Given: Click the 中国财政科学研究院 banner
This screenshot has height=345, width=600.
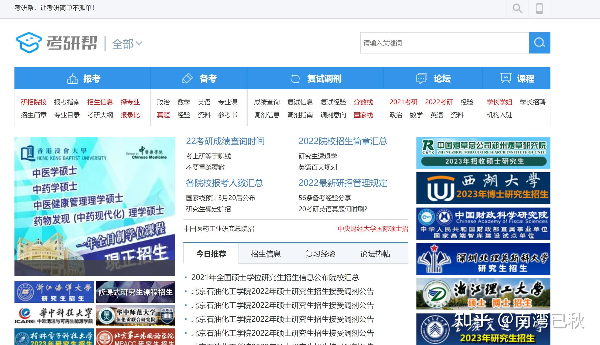Looking at the screenshot, I should pos(483,224).
